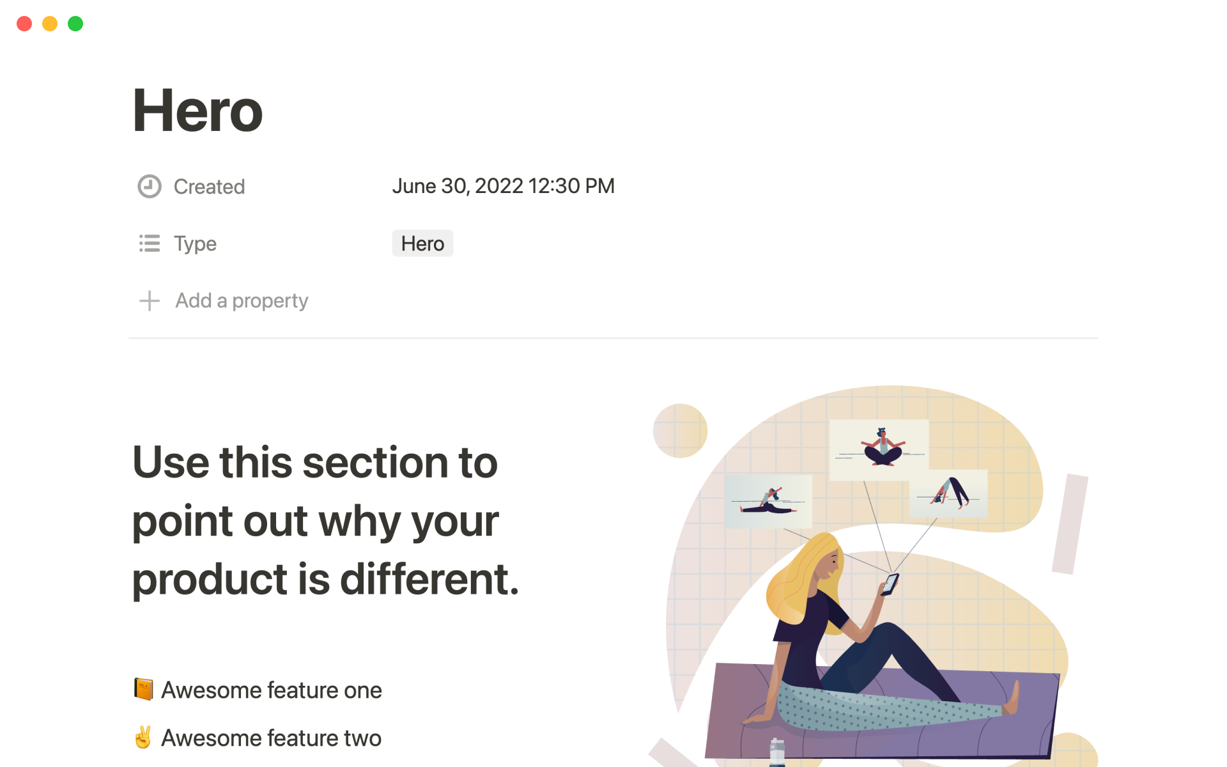Click the green fullscreen window button

pos(75,24)
